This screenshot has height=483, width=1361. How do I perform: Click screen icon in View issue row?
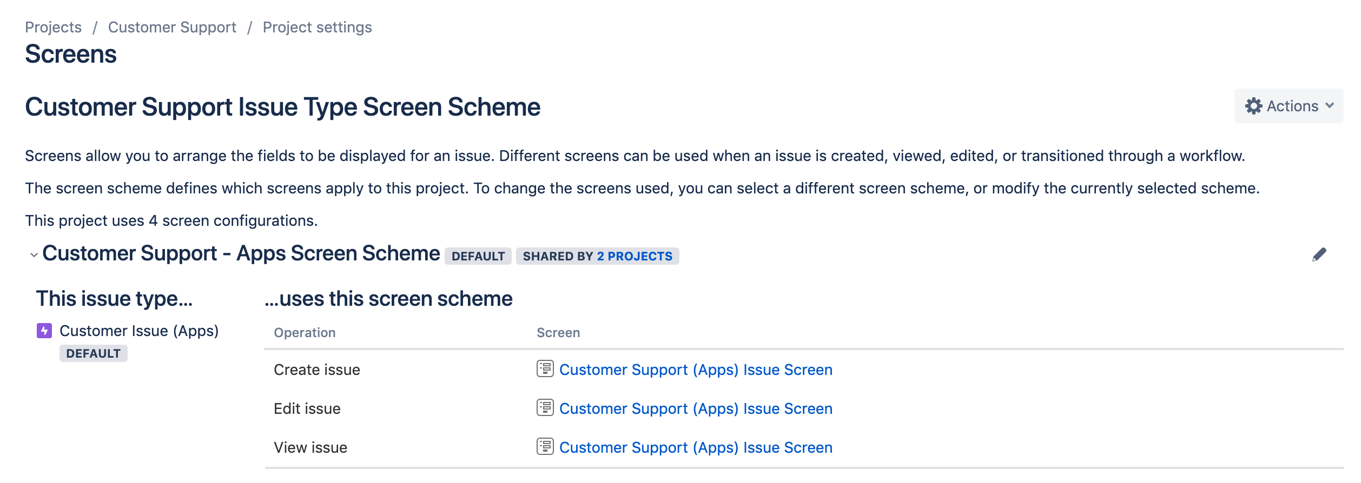[545, 446]
